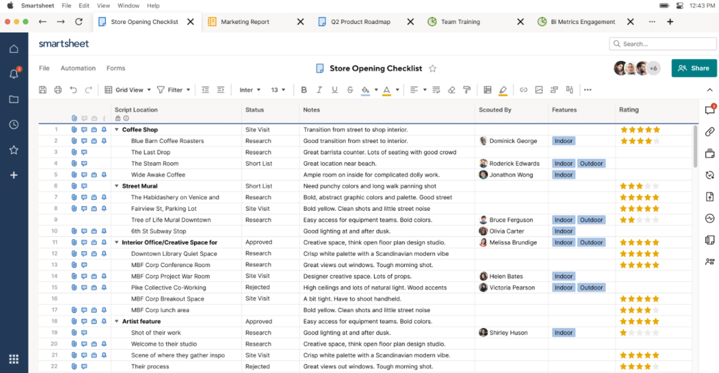Image resolution: width=719 pixels, height=373 pixels.
Task: Open Grid View dropdown
Action: click(x=128, y=90)
